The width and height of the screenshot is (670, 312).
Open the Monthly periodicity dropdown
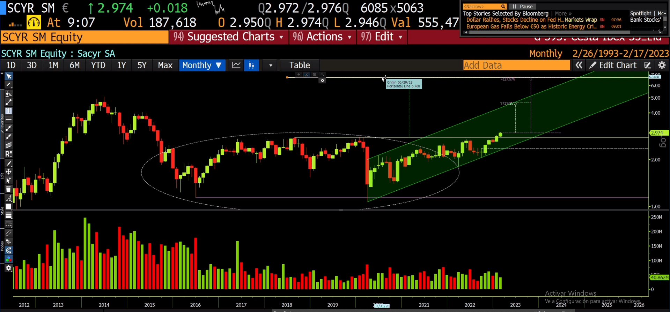coord(202,65)
